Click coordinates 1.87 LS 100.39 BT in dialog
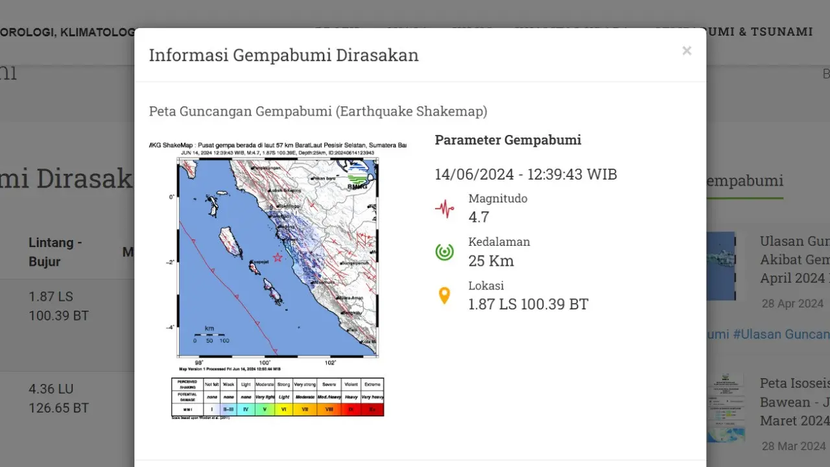 pyautogui.click(x=528, y=304)
